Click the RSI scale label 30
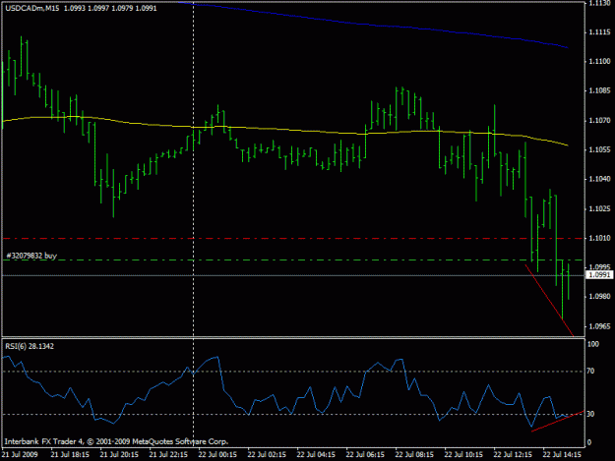This screenshot has height=461, width=615. coord(590,414)
